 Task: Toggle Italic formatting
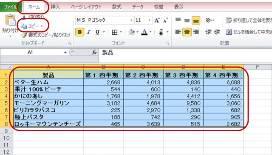click(x=89, y=32)
